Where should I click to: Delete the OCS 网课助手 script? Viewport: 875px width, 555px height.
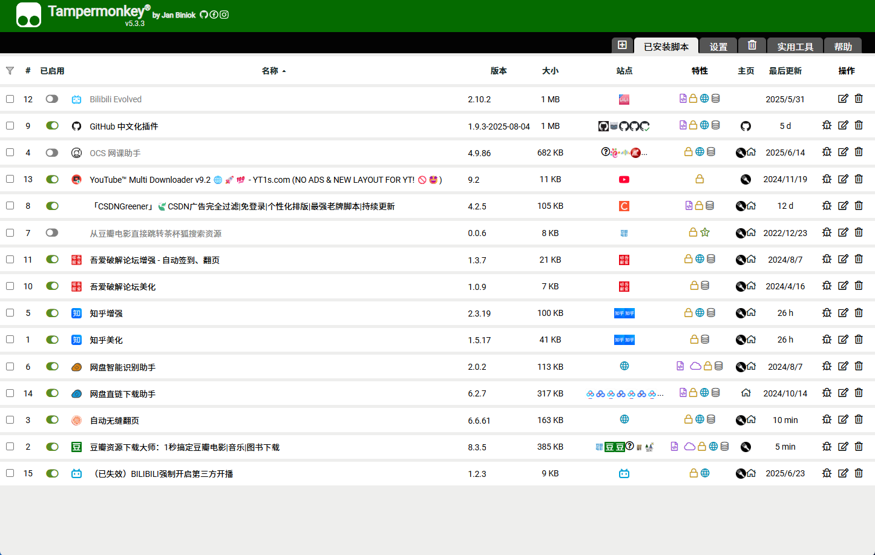859,152
